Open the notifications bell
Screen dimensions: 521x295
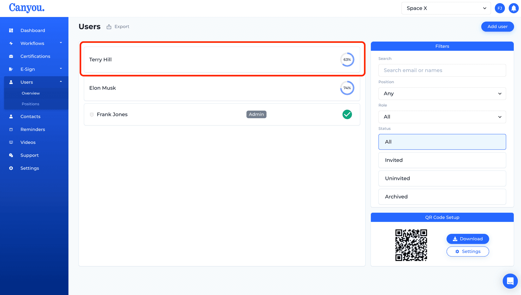point(513,8)
